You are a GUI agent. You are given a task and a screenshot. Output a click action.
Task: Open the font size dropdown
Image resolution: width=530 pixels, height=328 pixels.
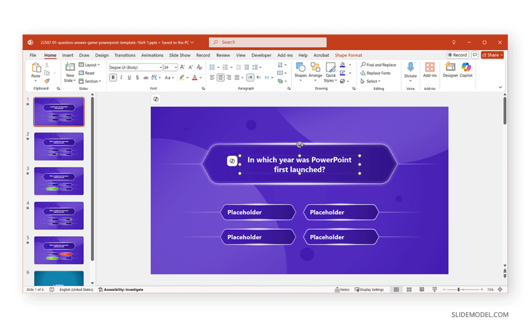click(176, 67)
